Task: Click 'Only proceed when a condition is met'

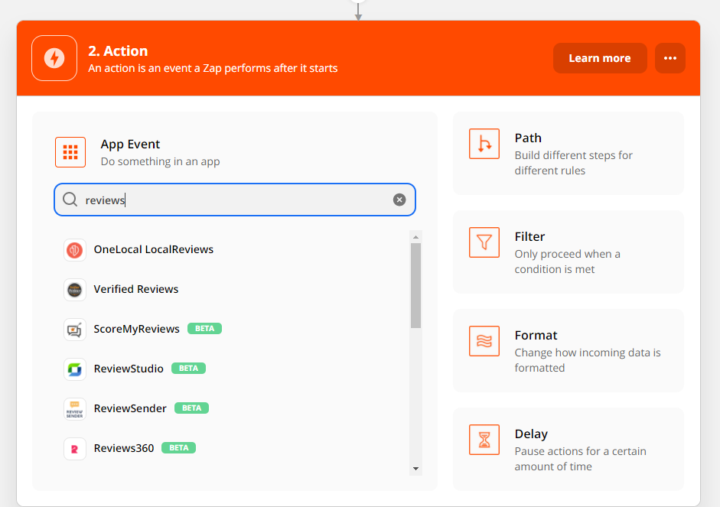Action: point(568,262)
